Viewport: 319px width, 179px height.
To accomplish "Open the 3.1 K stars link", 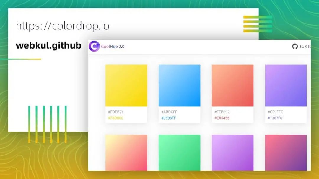I will [305, 47].
